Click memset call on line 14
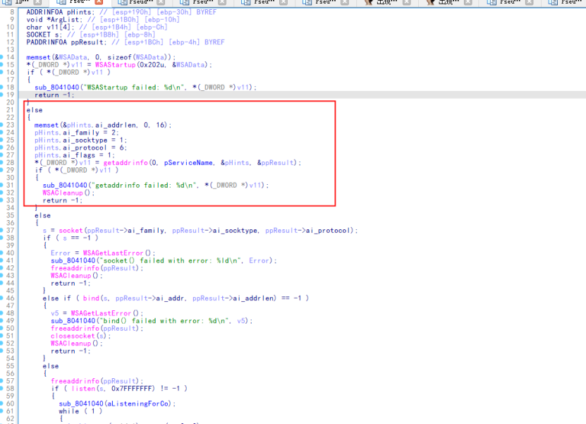 (38, 57)
